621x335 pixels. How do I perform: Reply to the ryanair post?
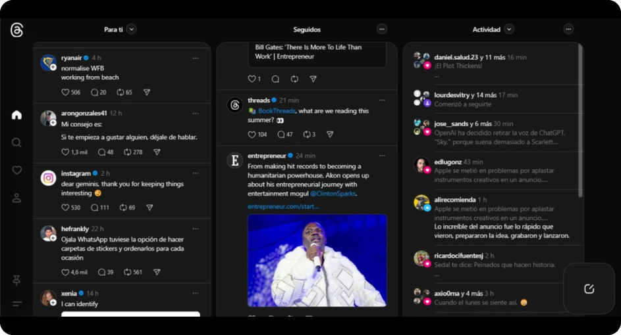(x=94, y=92)
